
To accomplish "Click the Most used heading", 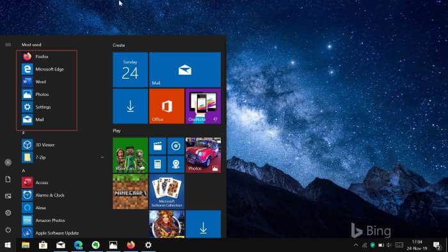I will coord(31,45).
